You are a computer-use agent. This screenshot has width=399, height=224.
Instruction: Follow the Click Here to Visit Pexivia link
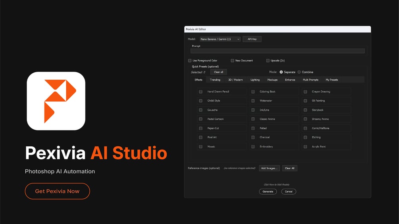(277, 185)
